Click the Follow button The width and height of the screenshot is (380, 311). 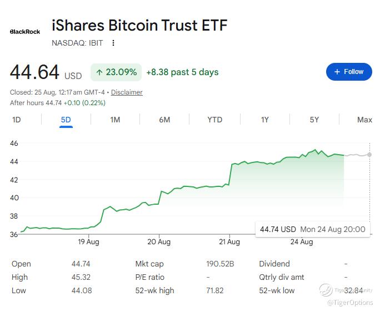pyautogui.click(x=349, y=72)
